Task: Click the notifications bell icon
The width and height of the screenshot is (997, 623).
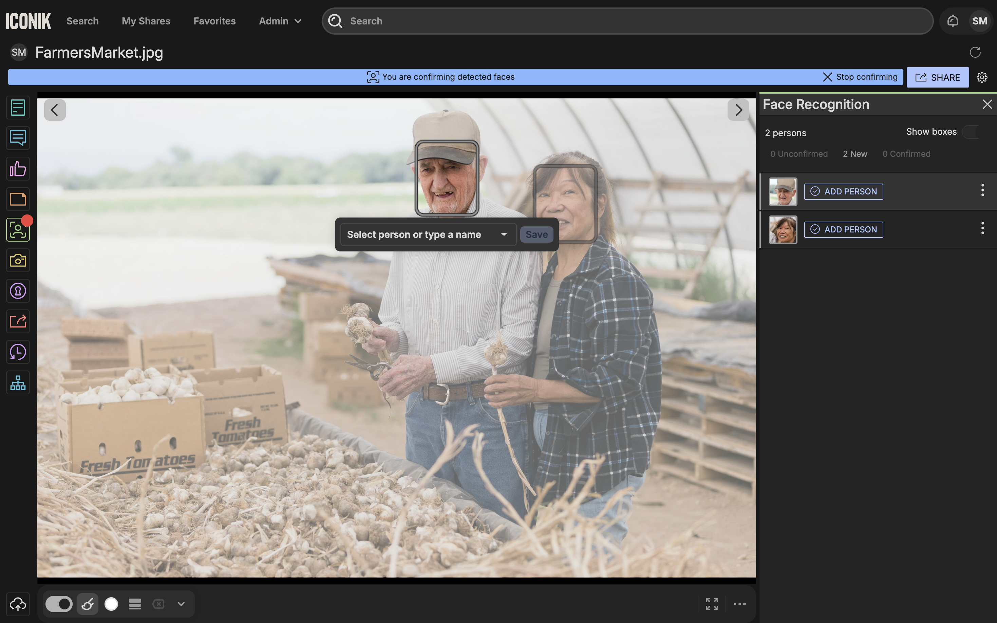Action: coord(952,21)
